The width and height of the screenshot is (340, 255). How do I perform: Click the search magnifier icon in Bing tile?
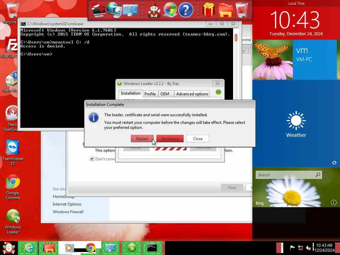(x=318, y=175)
